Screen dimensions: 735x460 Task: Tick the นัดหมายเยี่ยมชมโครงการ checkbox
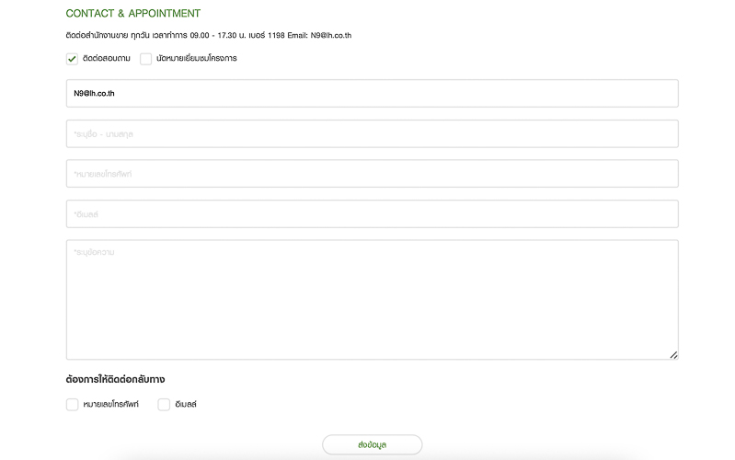[145, 59]
